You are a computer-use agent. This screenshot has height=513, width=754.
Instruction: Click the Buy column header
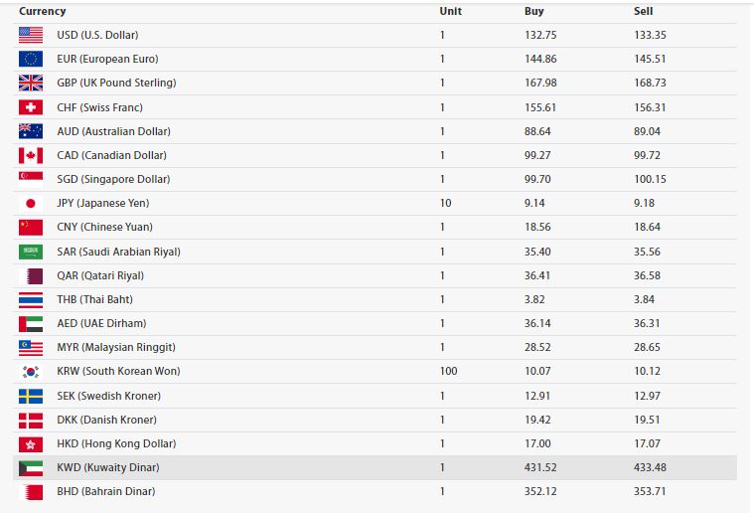(x=533, y=11)
